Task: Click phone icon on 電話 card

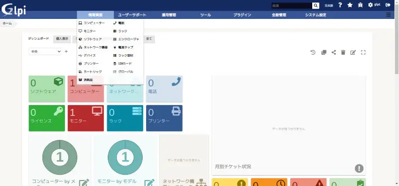Action: tap(176, 82)
